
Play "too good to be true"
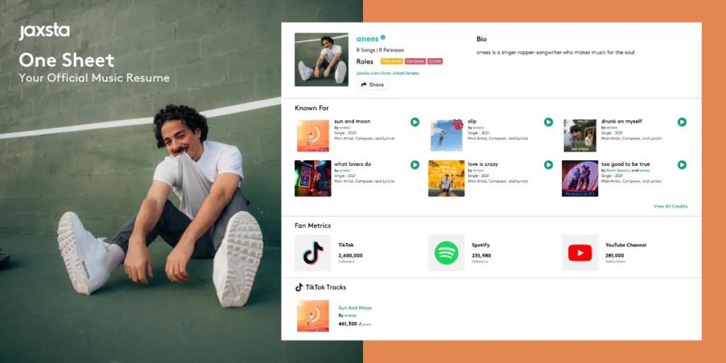[681, 164]
